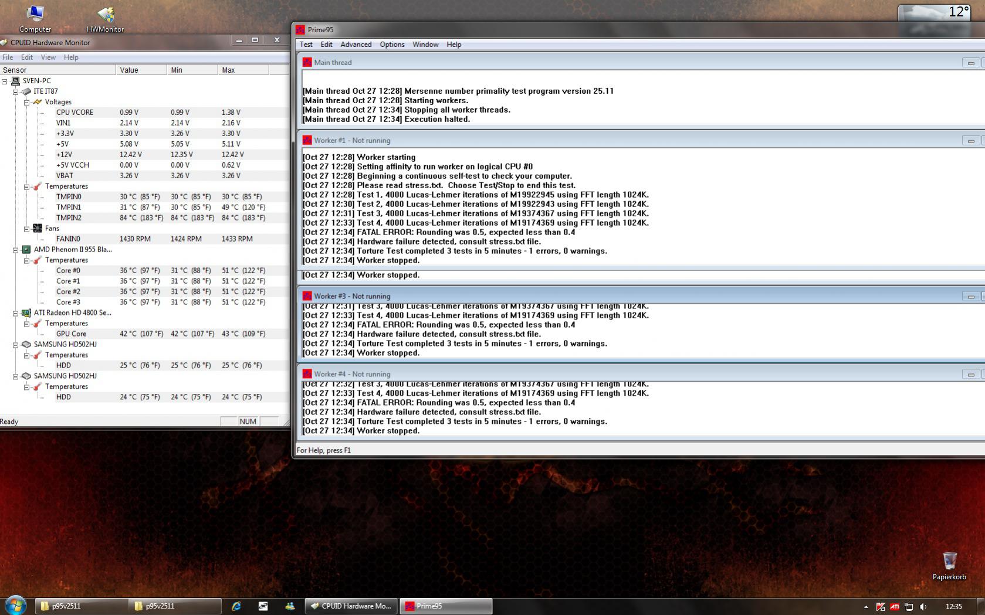Open Internet Explorer from the taskbar
This screenshot has height=615, width=985.
236,606
